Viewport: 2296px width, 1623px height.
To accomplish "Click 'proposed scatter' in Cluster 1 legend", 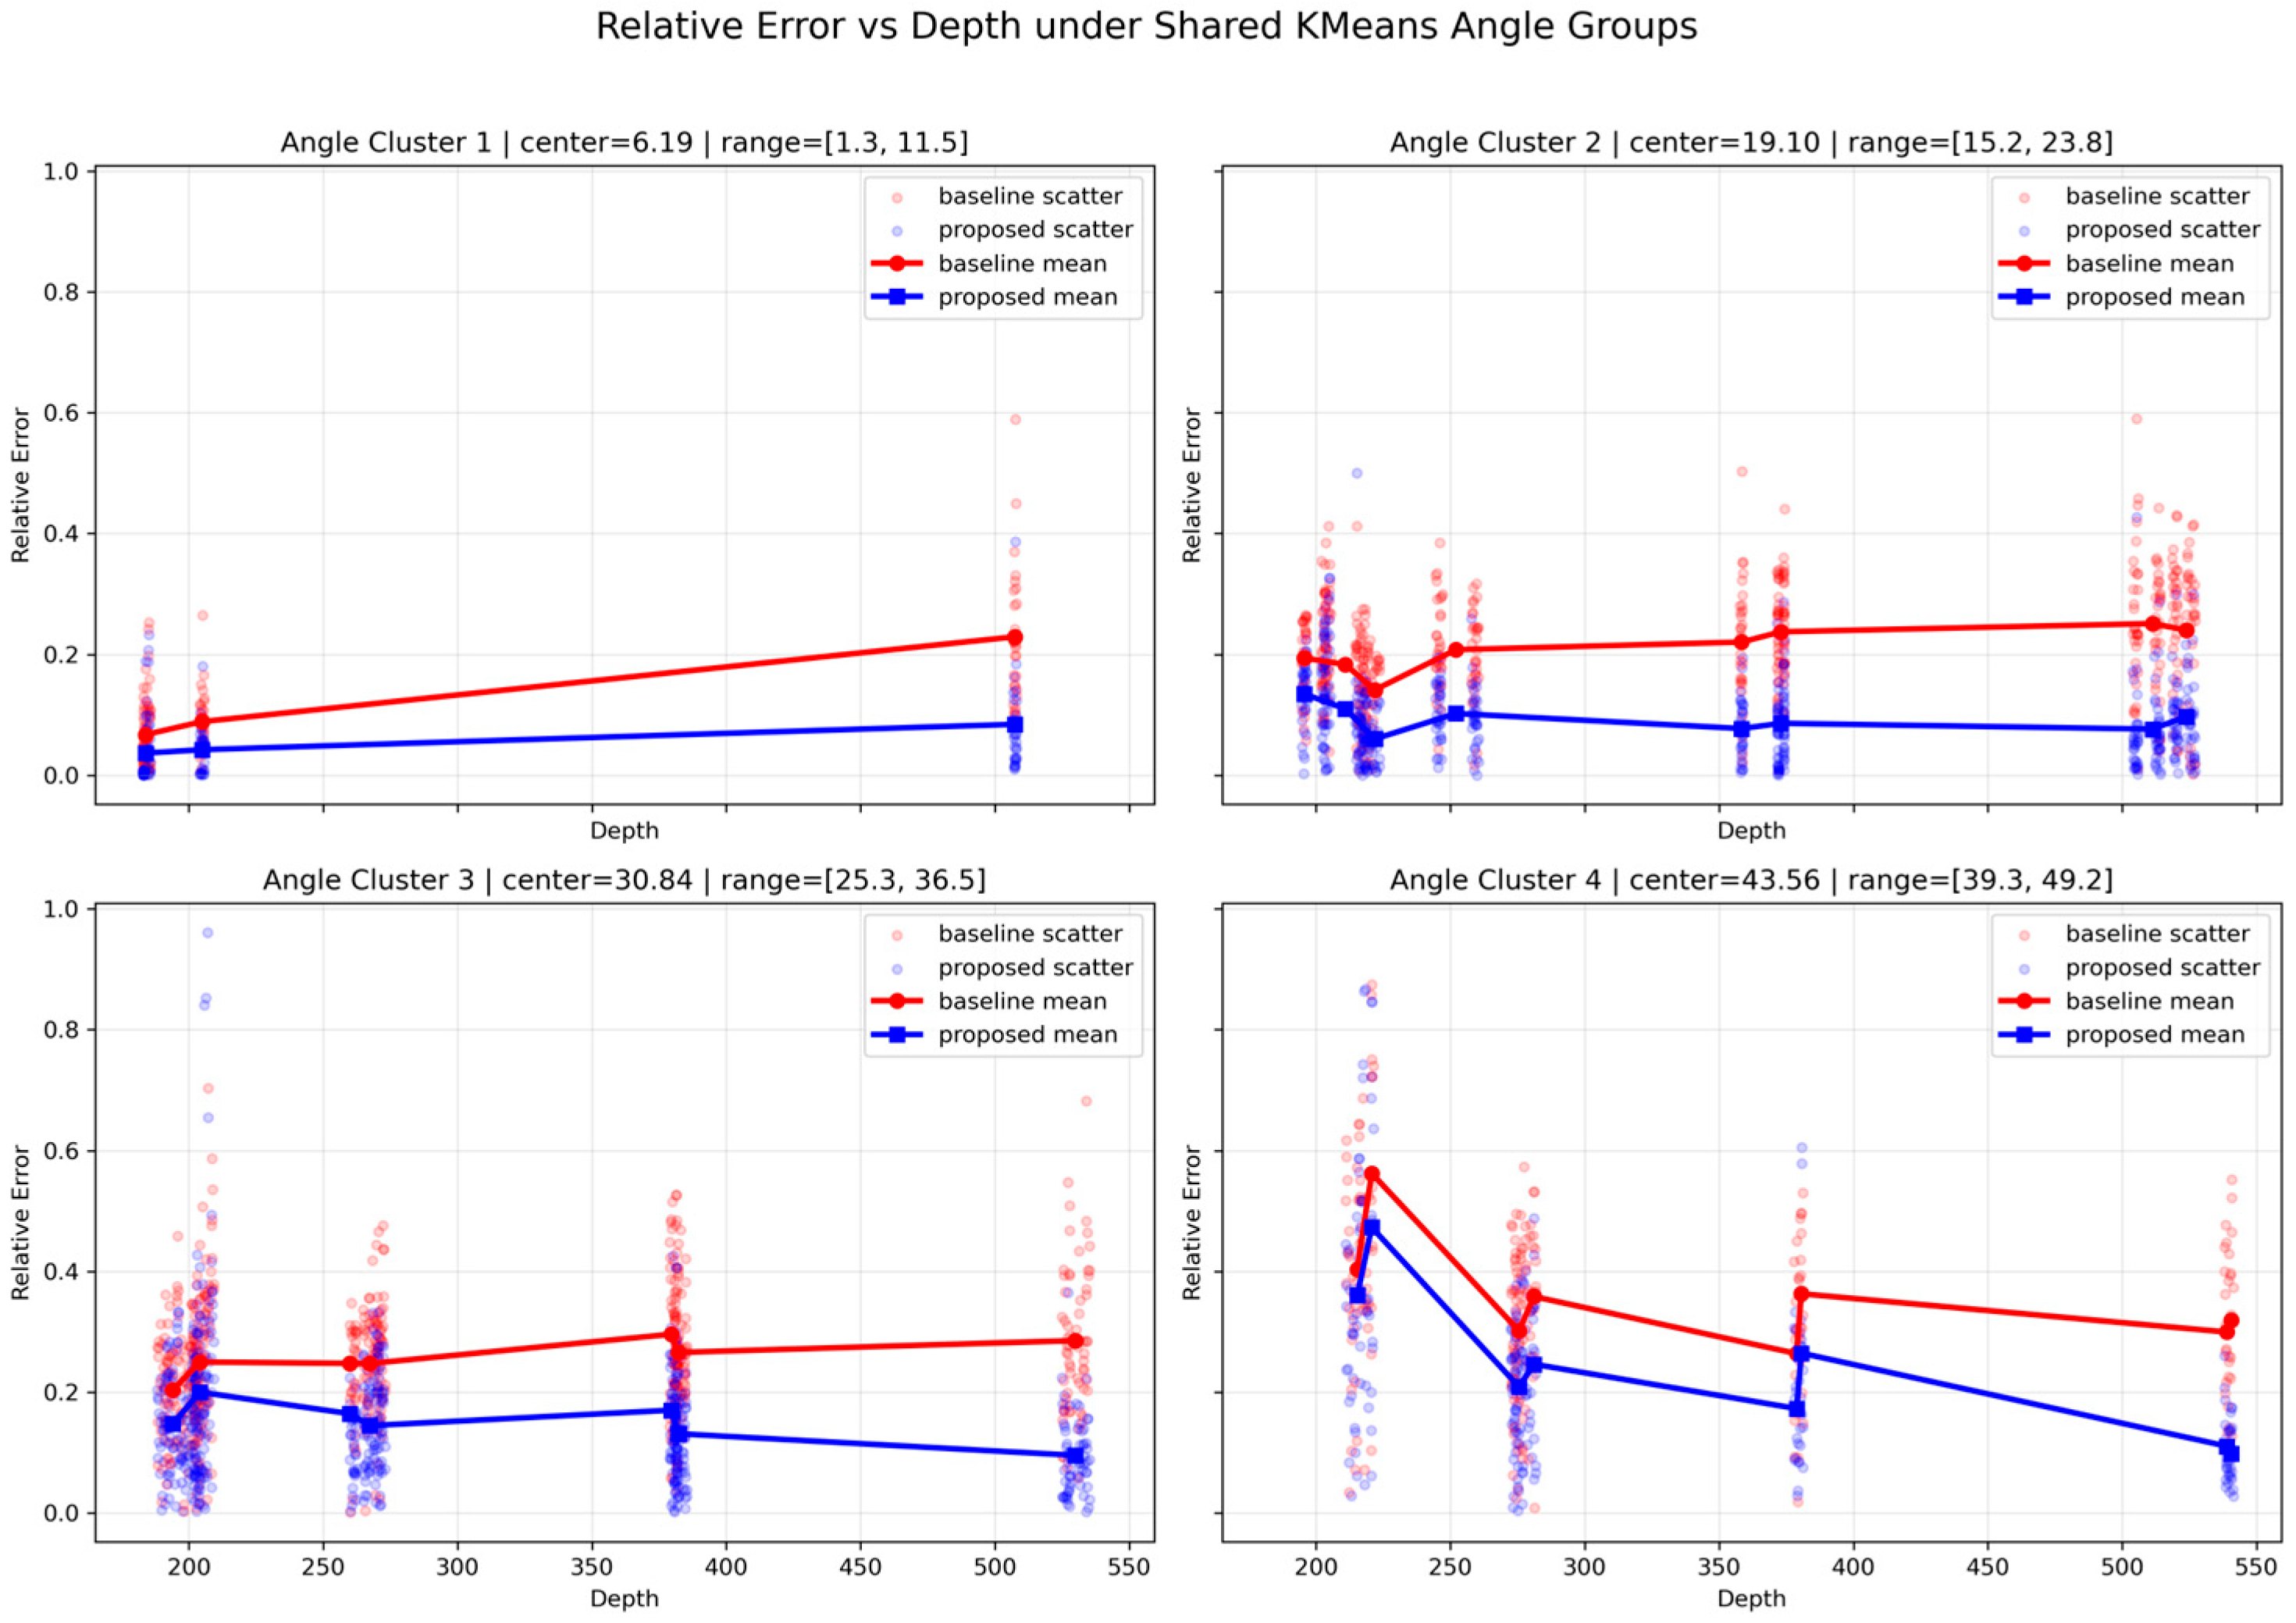I will (1035, 230).
